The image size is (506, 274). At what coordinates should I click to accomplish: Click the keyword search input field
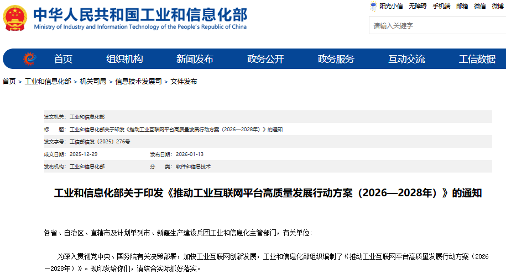pos(437,25)
